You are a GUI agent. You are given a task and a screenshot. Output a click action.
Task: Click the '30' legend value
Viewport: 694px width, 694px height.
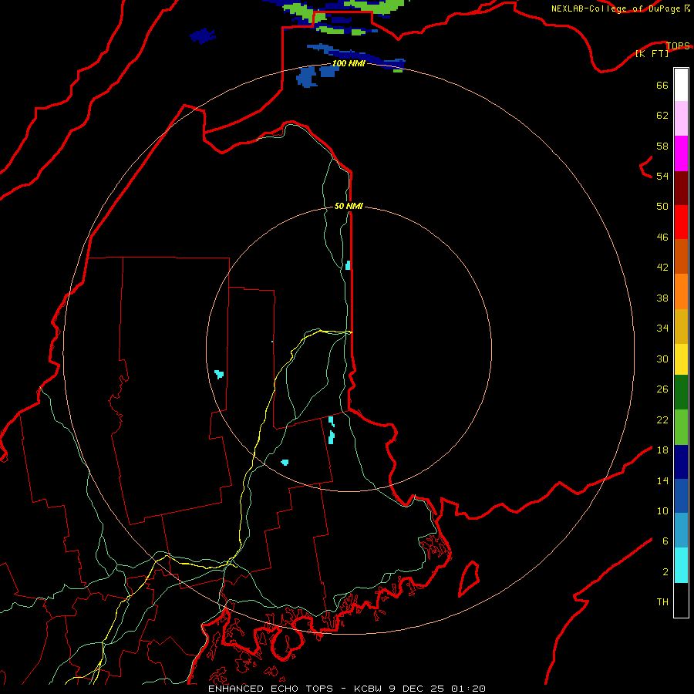tap(662, 359)
